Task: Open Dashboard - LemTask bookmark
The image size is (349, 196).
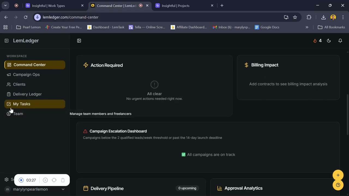Action: pos(106,27)
